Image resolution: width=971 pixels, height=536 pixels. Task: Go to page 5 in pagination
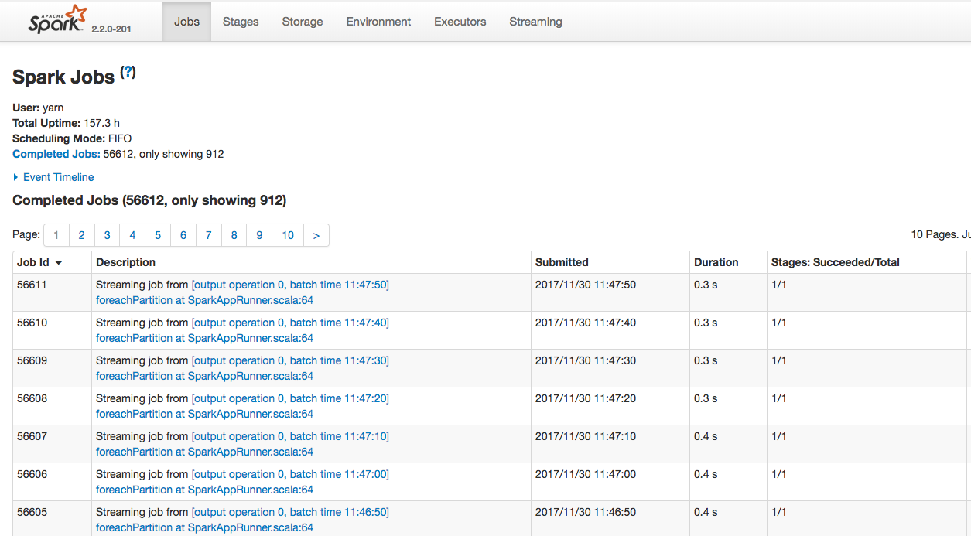tap(158, 235)
